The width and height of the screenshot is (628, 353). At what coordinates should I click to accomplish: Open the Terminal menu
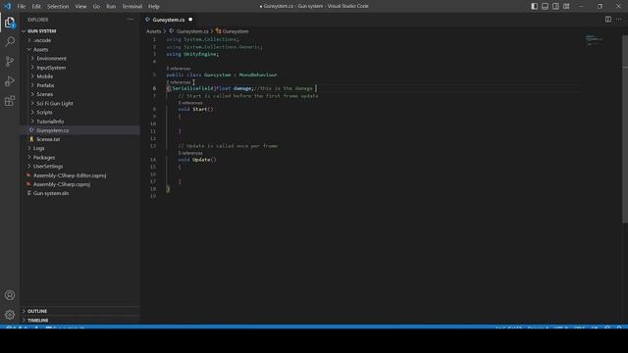pyautogui.click(x=131, y=7)
